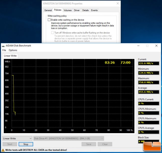Close the AIDA64 Disk Benchmark window

click(156, 46)
